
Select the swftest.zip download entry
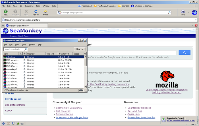[x=43, y=57]
